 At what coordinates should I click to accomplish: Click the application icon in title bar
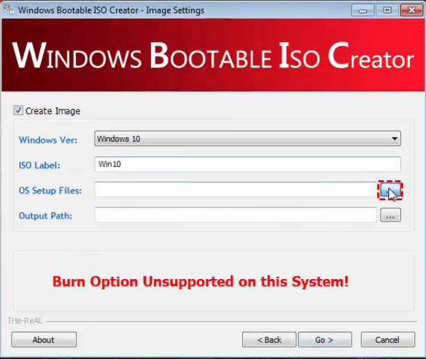pyautogui.click(x=8, y=10)
